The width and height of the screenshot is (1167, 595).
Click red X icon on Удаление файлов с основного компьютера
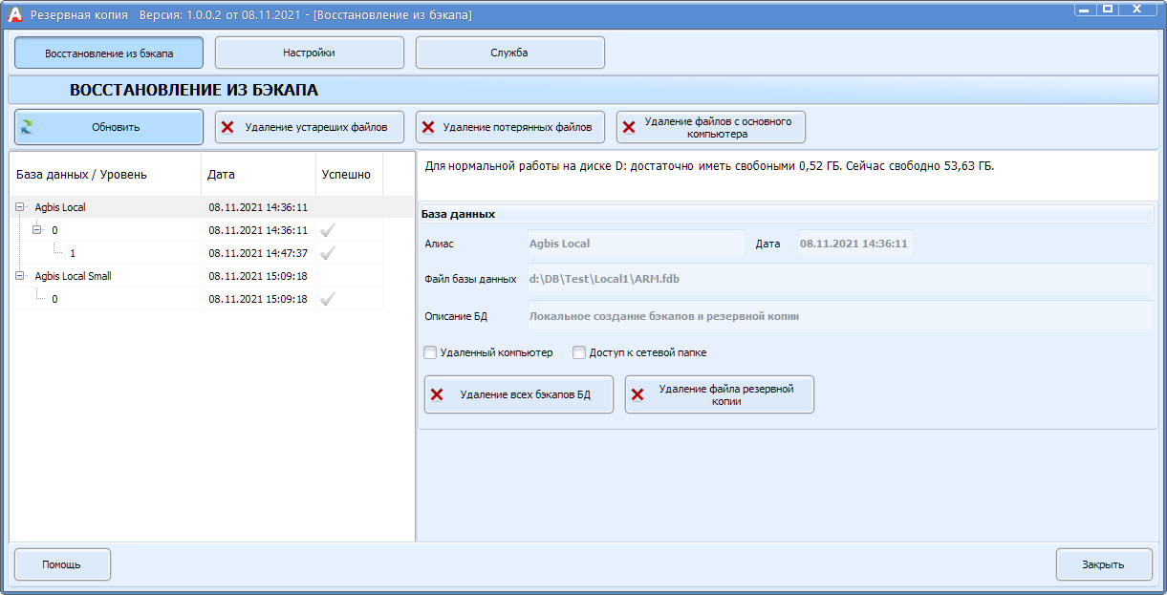click(x=629, y=127)
